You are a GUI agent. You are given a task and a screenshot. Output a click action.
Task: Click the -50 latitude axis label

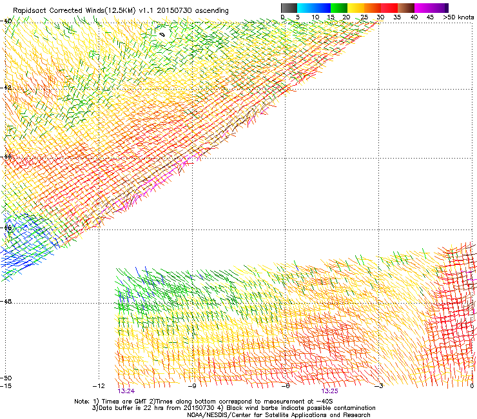[x=6, y=378]
